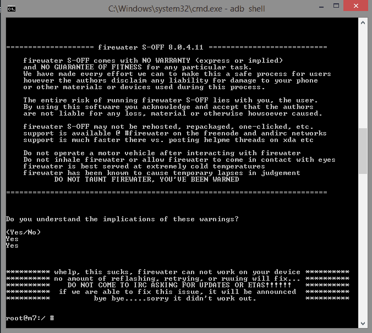The image size is (372, 333).
Task: Click the window title 'cmd.exe - adb shell'
Action: click(187, 9)
